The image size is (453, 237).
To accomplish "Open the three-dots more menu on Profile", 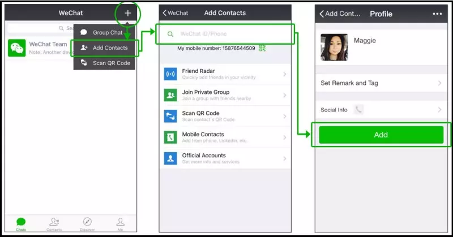I will pyautogui.click(x=437, y=14).
